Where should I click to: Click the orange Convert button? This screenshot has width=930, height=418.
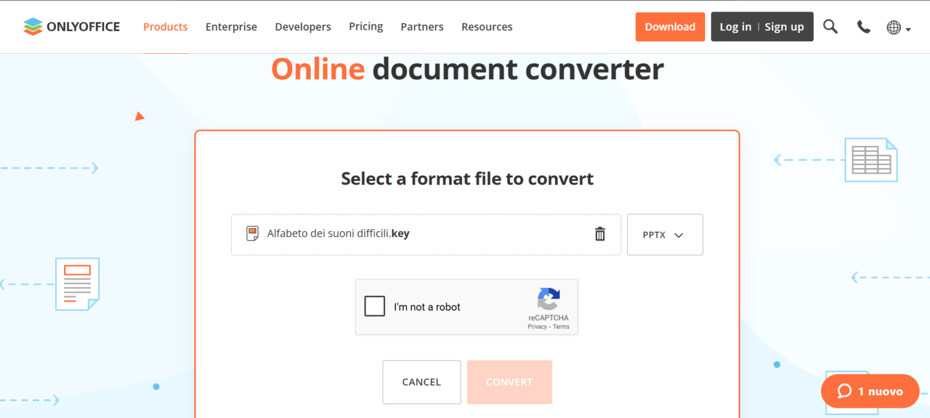[509, 382]
